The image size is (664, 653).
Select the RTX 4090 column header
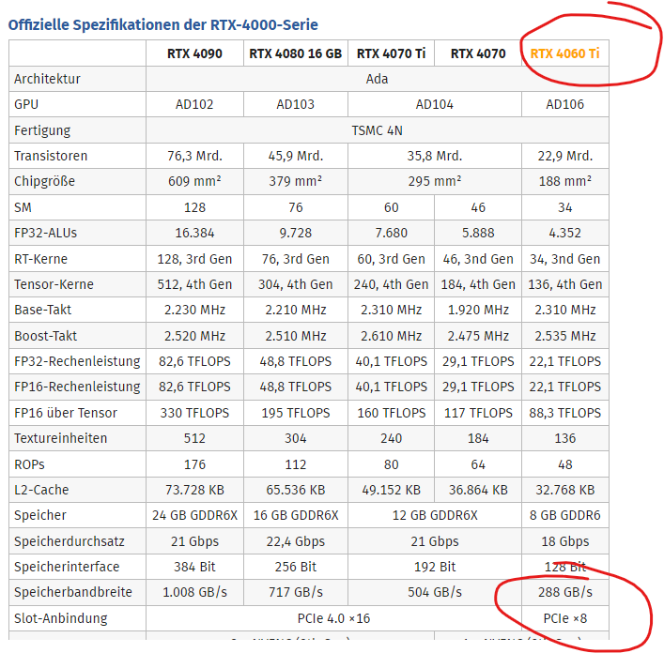point(194,53)
